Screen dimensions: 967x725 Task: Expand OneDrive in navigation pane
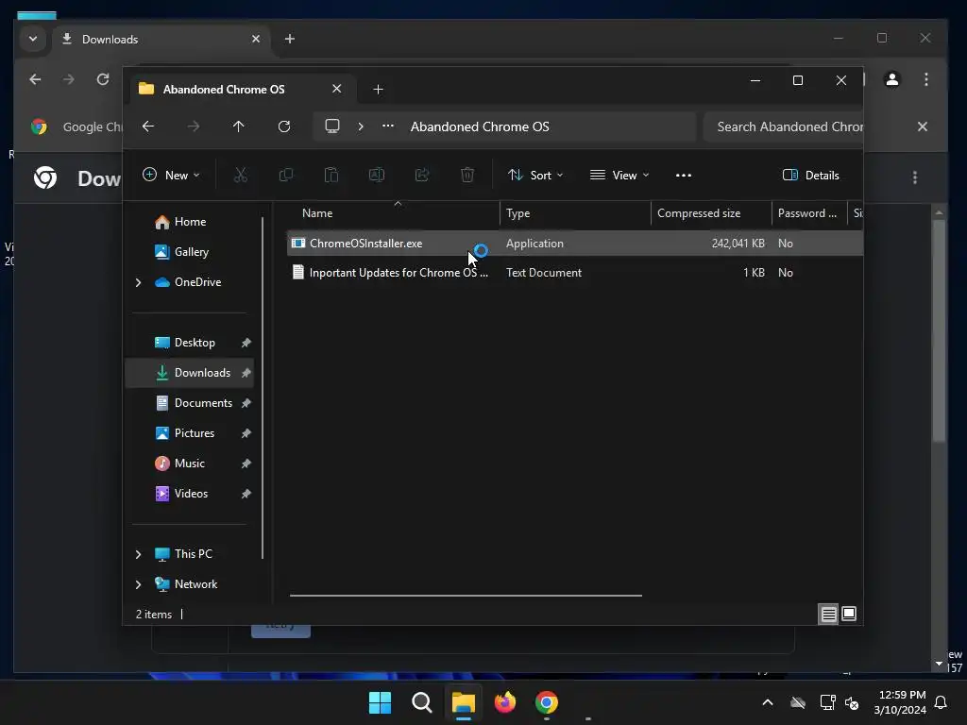tap(138, 282)
